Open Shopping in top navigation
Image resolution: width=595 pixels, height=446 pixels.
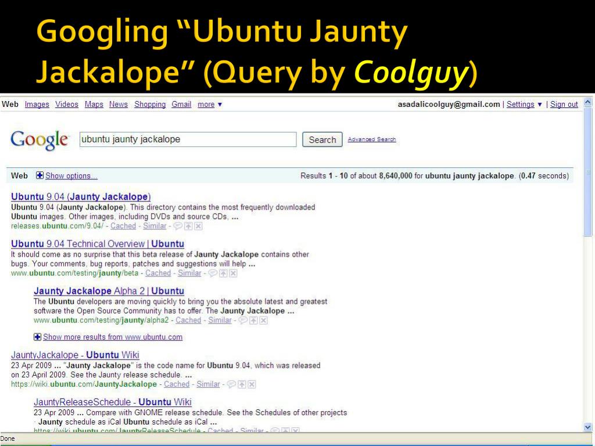click(150, 105)
